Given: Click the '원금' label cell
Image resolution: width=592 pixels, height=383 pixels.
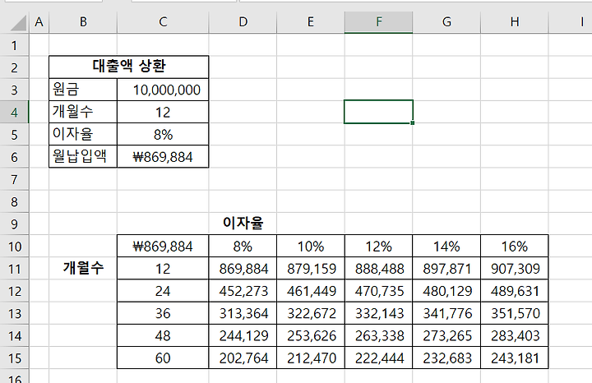Looking at the screenshot, I should click(x=83, y=90).
